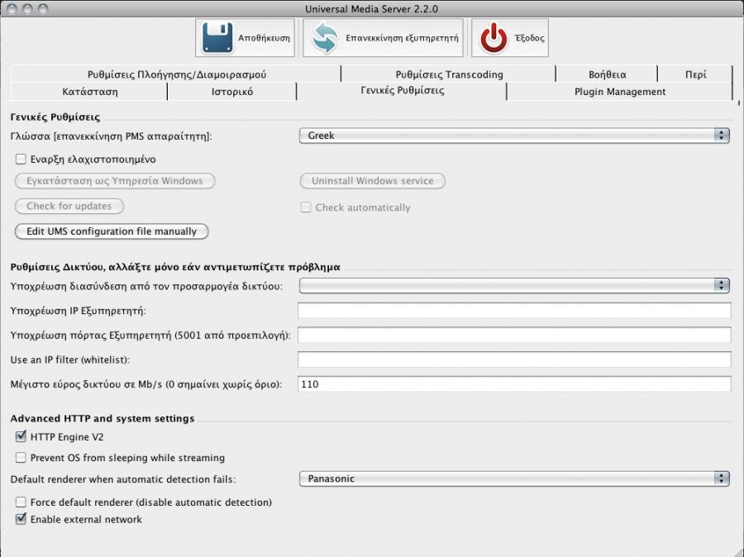
Task: Switch to the Κατάσταση tab
Action: click(x=89, y=92)
